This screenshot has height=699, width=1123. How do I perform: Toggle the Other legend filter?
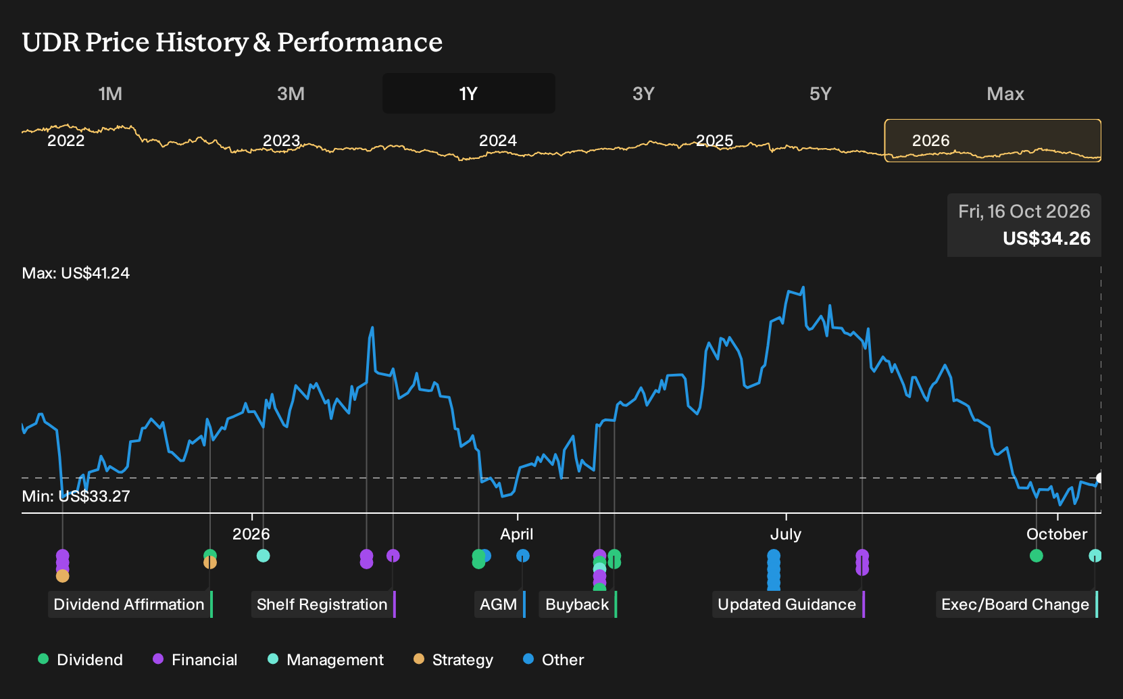tap(553, 660)
